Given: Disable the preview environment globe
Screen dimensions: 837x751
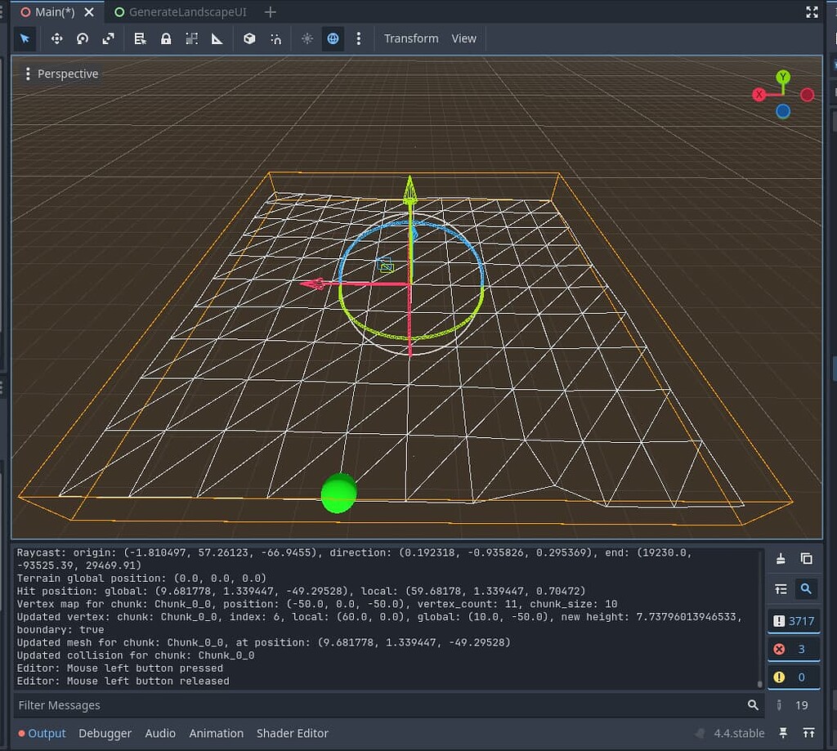Looking at the screenshot, I should pyautogui.click(x=333, y=38).
